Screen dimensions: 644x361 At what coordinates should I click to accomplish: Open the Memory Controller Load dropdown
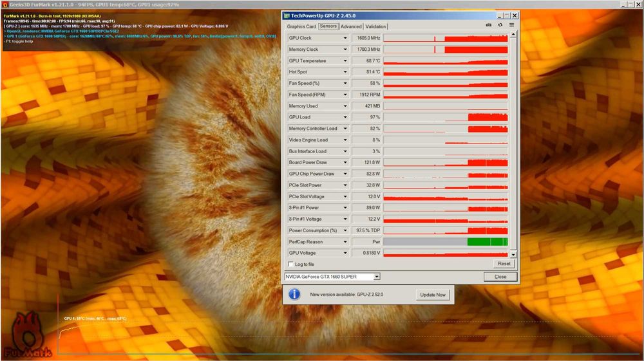345,129
